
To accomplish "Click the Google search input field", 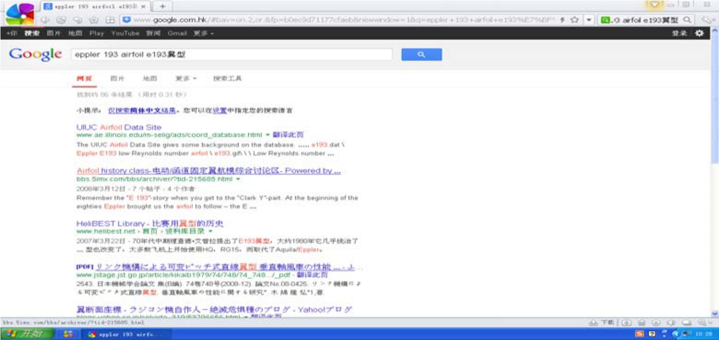I will [x=232, y=54].
